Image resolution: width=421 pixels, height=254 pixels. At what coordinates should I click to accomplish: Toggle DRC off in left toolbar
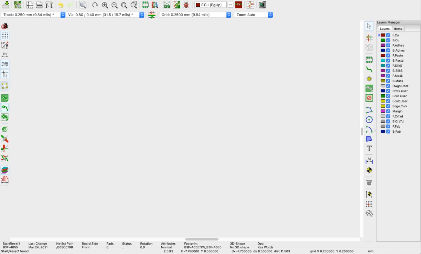(5, 26)
